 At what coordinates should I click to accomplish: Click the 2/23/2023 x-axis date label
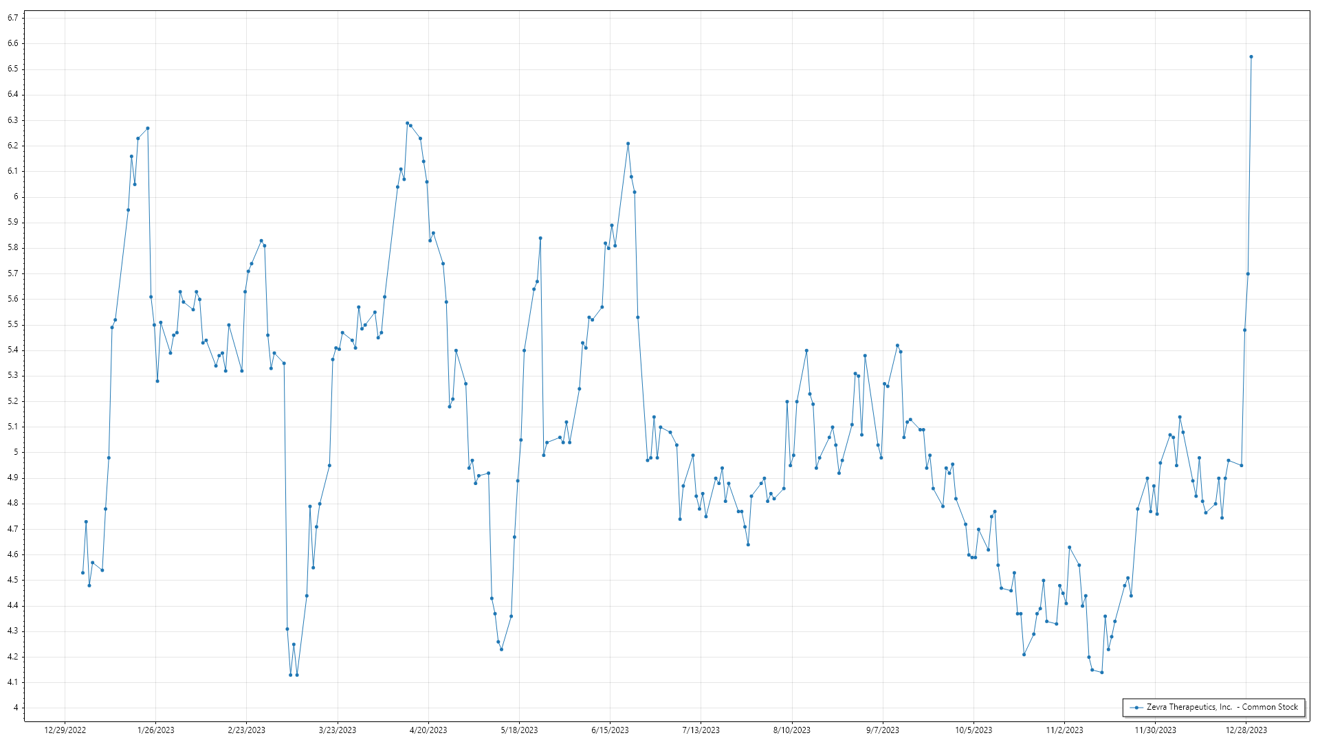click(x=246, y=730)
